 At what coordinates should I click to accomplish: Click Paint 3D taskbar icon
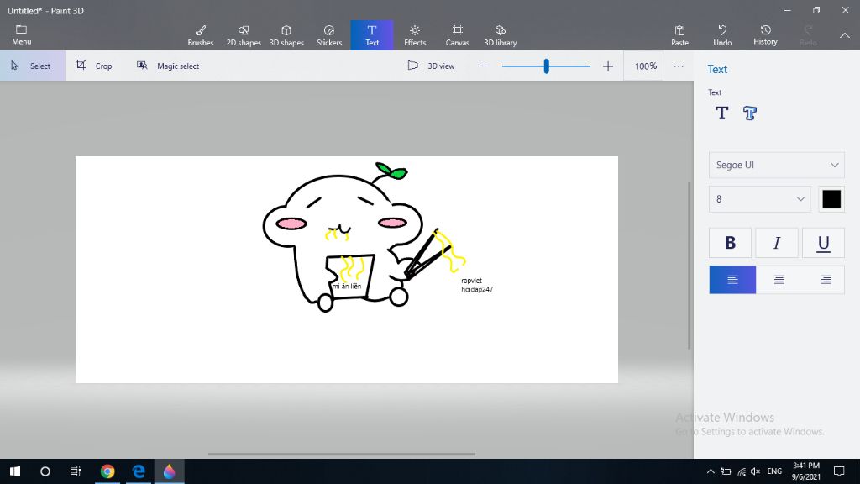[x=169, y=471]
